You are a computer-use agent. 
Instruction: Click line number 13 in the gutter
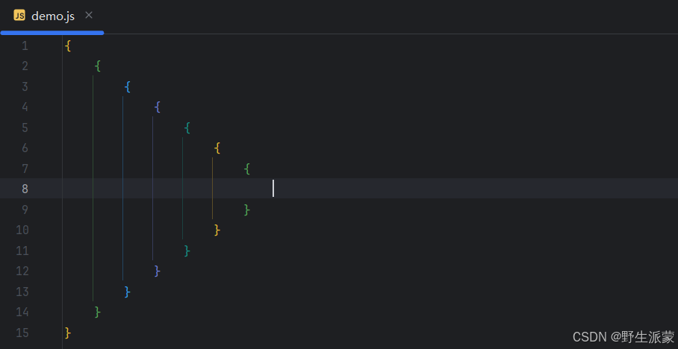[22, 292]
